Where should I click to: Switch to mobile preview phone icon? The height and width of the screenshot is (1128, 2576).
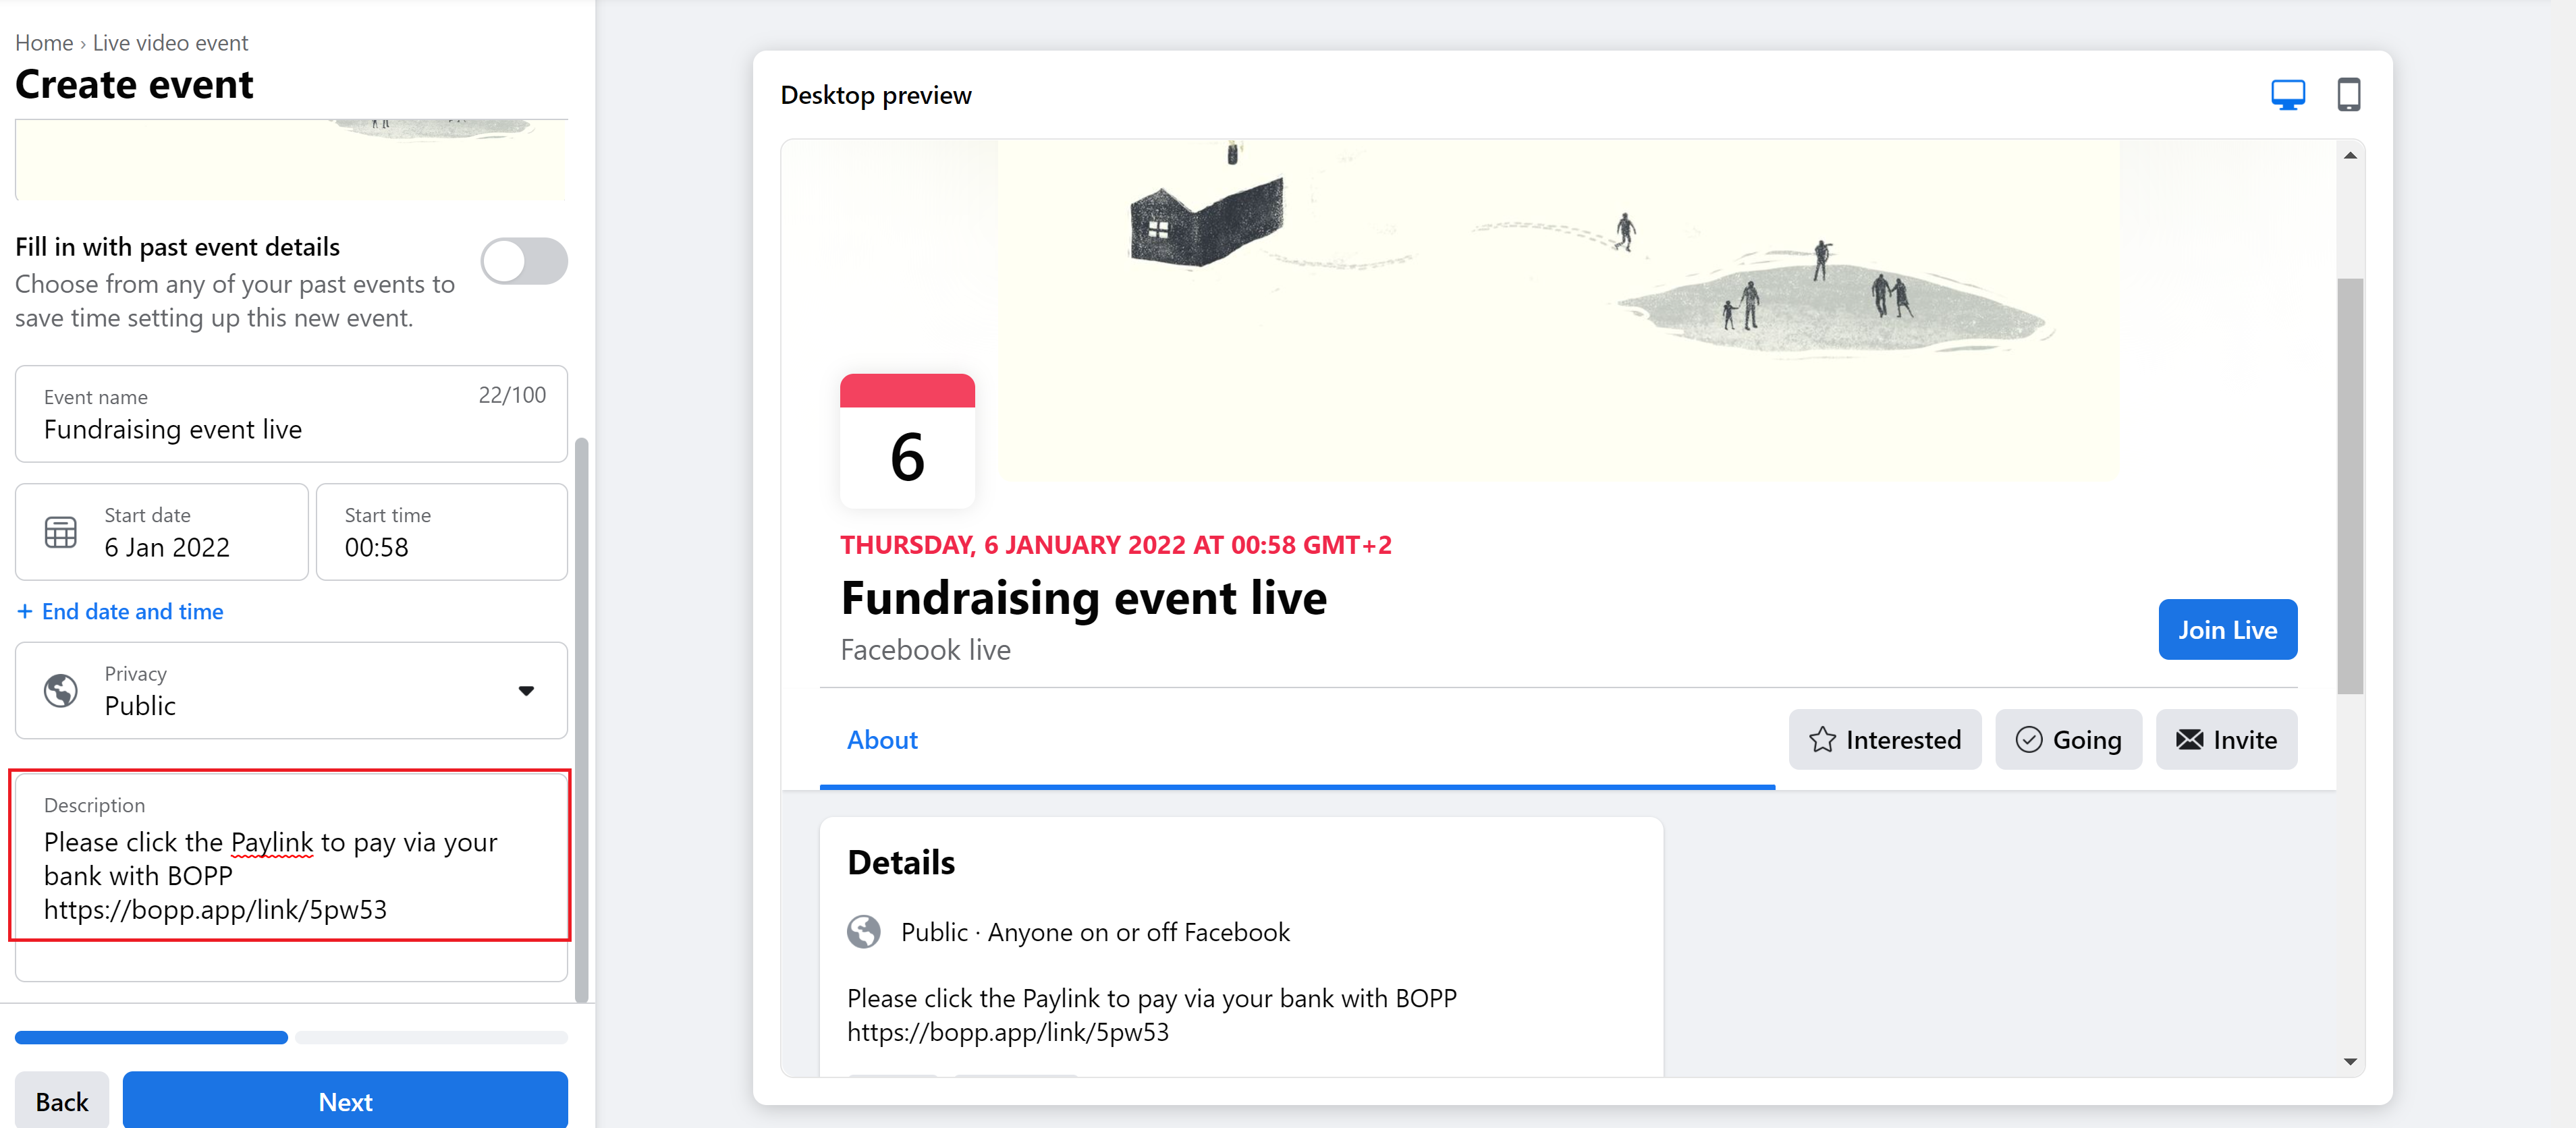point(2348,95)
